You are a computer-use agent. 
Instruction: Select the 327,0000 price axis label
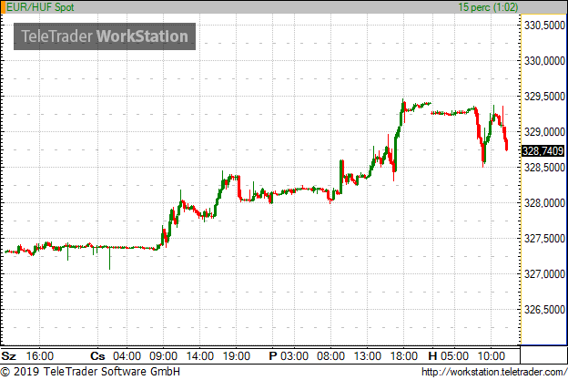click(x=544, y=274)
